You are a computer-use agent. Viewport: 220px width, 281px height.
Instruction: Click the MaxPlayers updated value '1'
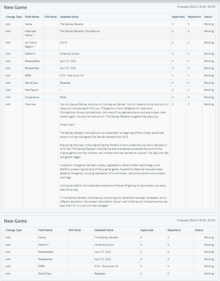tap(61, 90)
